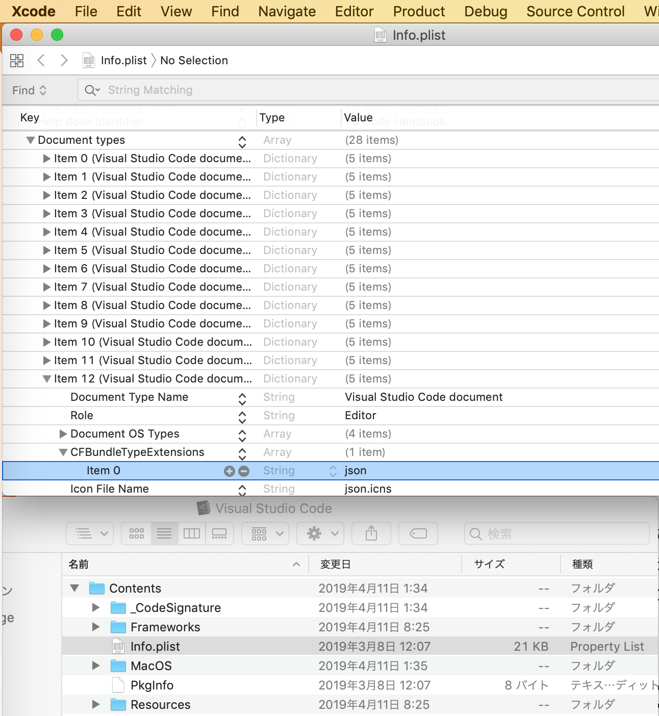Screen dimensions: 659x716
Task: Expand Document OS Types array
Action: point(63,434)
